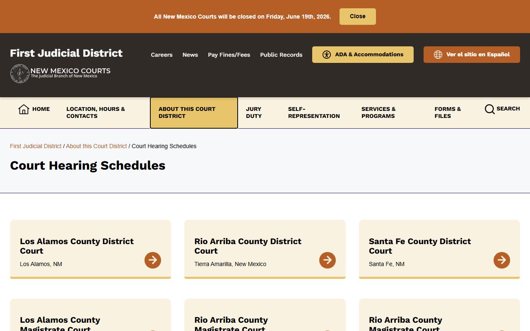Follow First Judicial District breadcrumb link
The width and height of the screenshot is (530, 331).
pyautogui.click(x=36, y=146)
